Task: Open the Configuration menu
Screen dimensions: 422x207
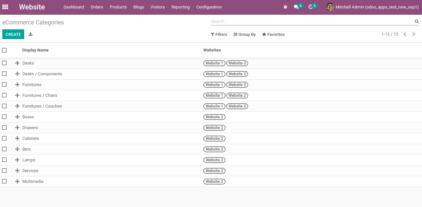Action: tap(209, 7)
